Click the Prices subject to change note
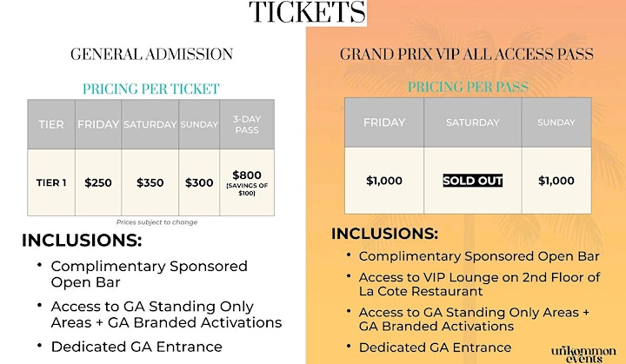This screenshot has height=364, width=626. pos(156,222)
